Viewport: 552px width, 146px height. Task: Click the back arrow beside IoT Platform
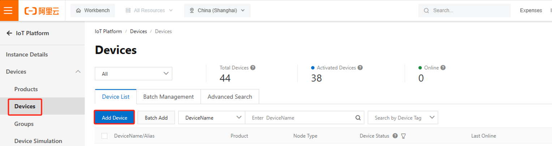[9, 33]
